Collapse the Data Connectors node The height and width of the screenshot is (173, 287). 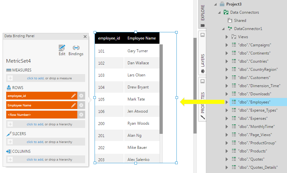coord(219,12)
